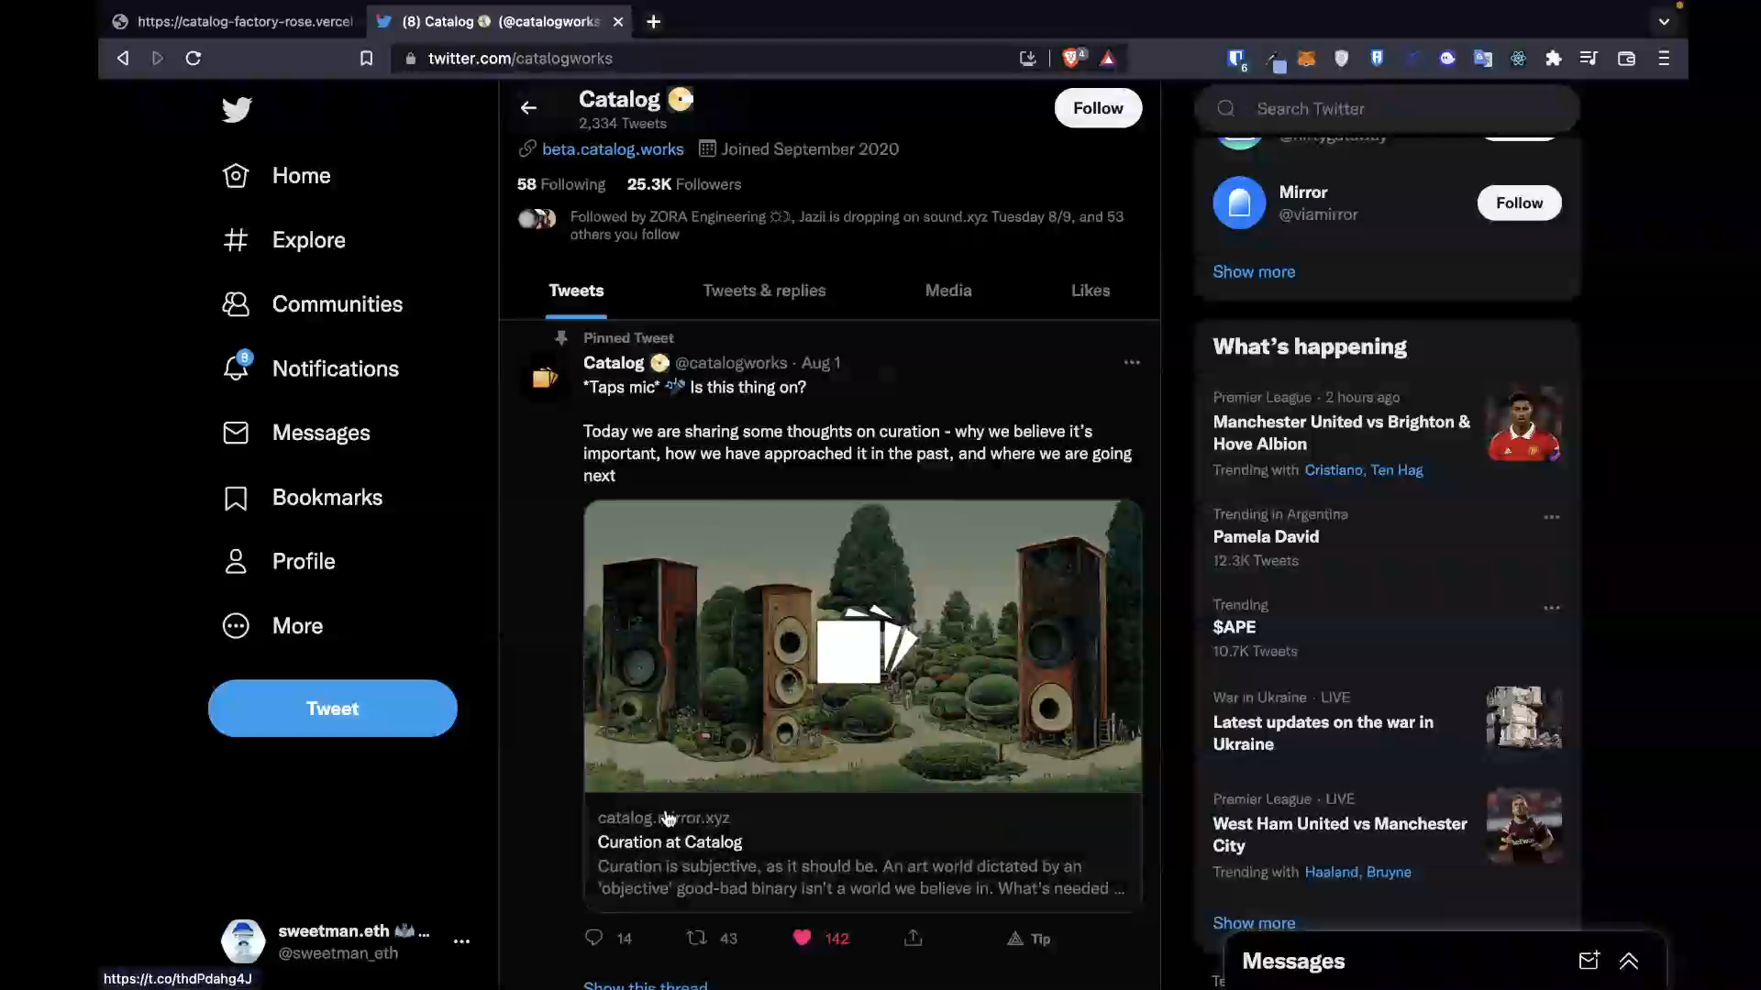This screenshot has width=1761, height=990.
Task: Open the Brave Rewards triangle icon
Action: coord(1108,59)
